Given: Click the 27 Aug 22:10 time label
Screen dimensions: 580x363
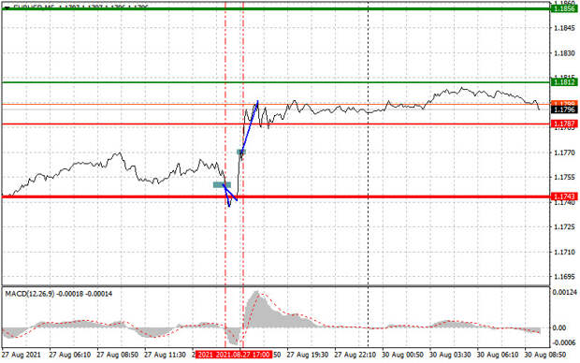Looking at the screenshot, I should 355,355.
